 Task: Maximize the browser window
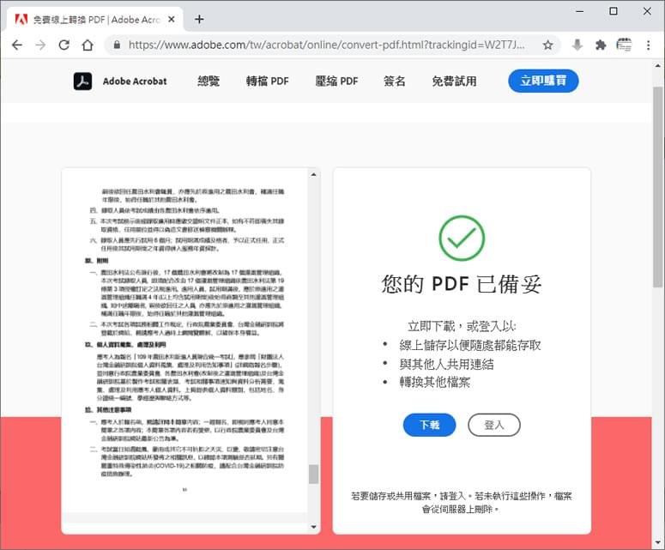614,11
